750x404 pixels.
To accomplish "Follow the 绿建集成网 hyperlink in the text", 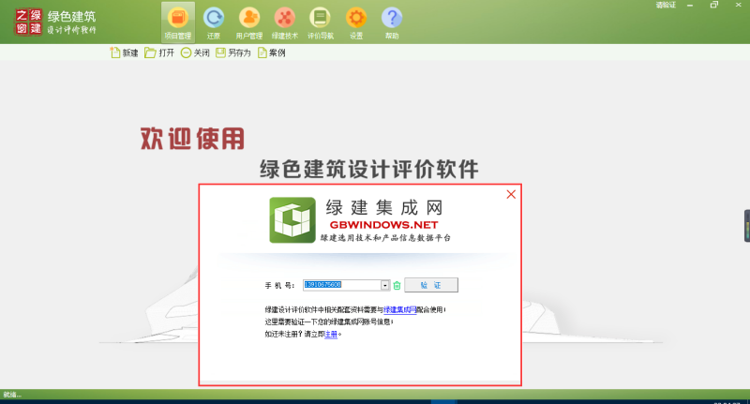I will tap(398, 309).
